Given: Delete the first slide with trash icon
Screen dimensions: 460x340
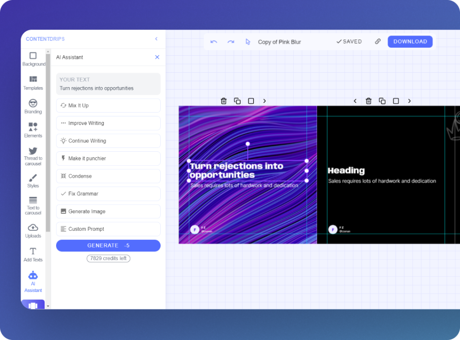Looking at the screenshot, I should 224,101.
